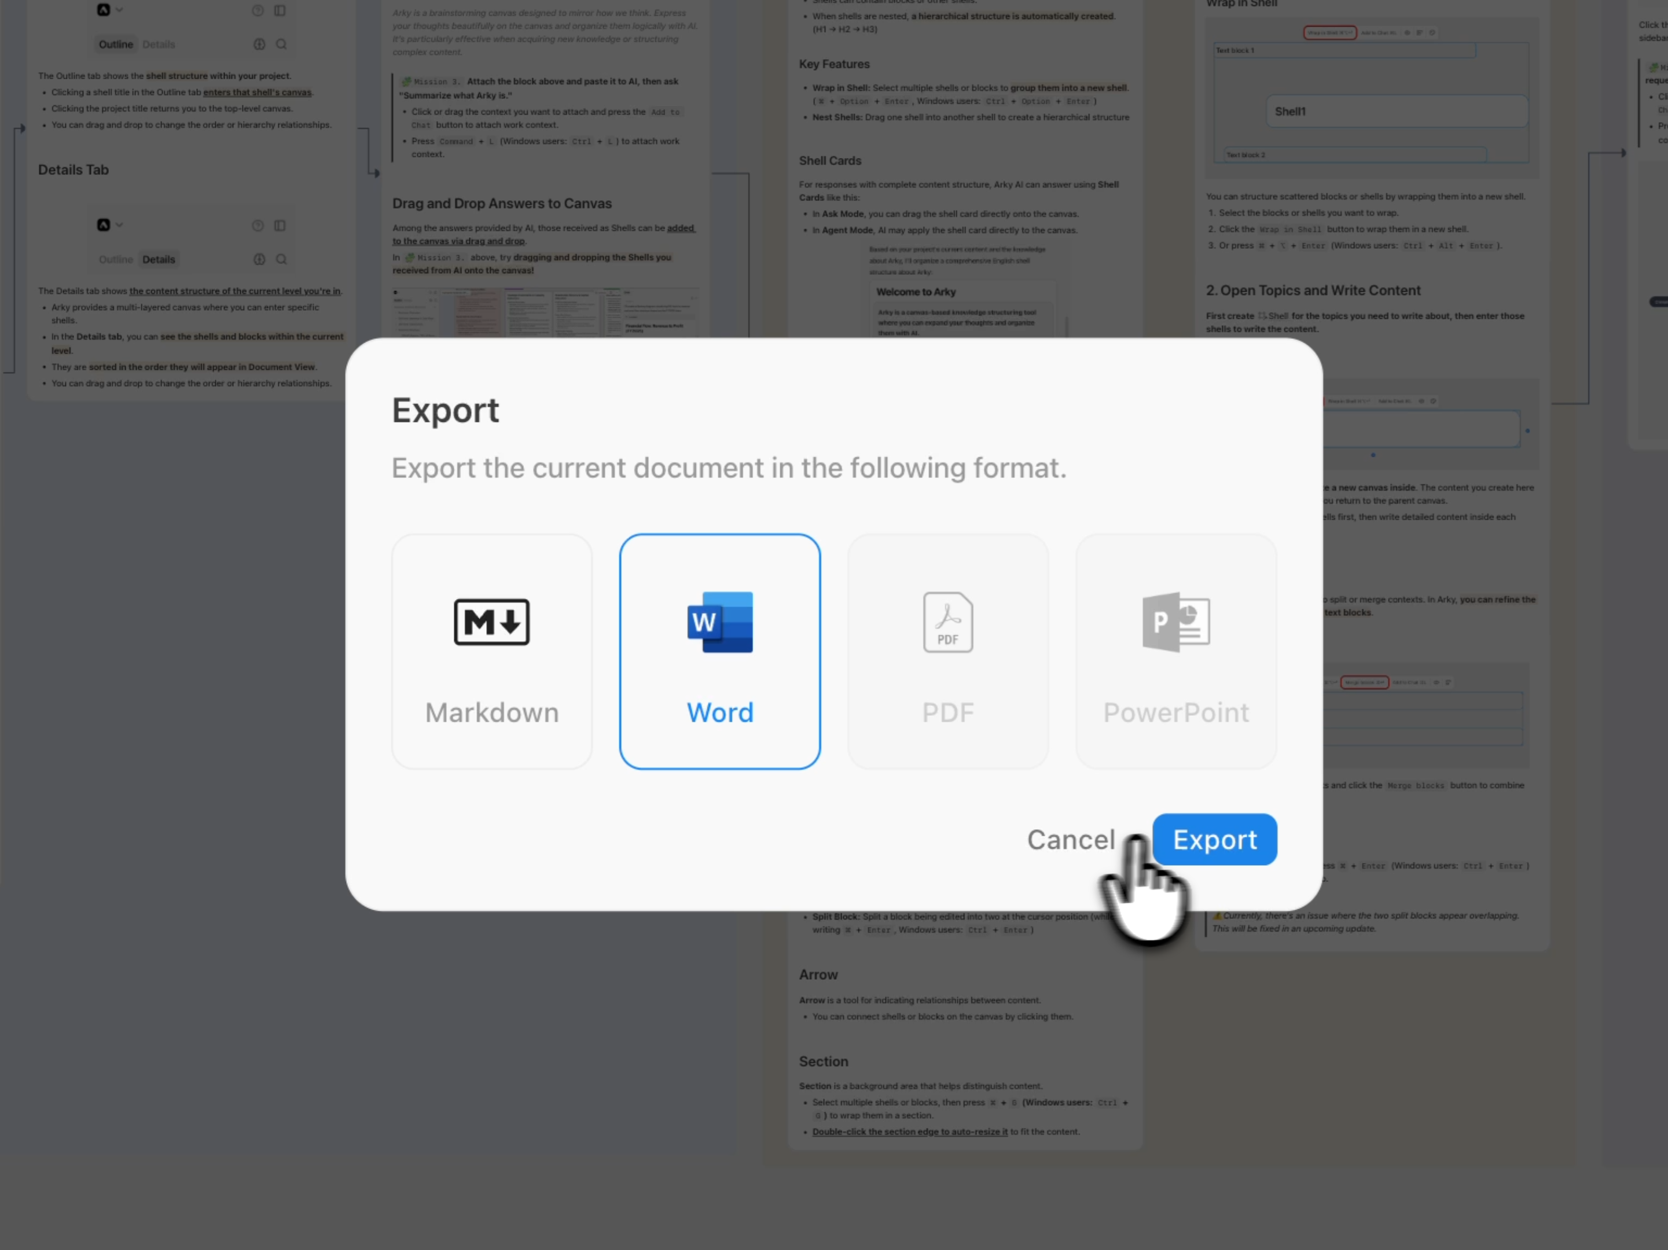This screenshot has width=1668, height=1250.
Task: Choose the Markdown format option label
Action: 491,712
